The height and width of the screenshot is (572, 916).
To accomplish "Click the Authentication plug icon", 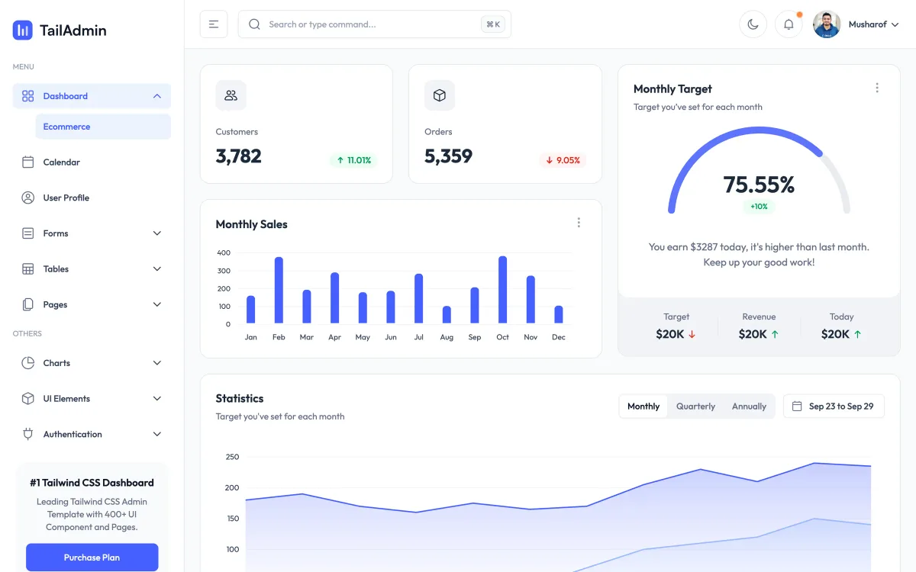I will click(x=28, y=434).
